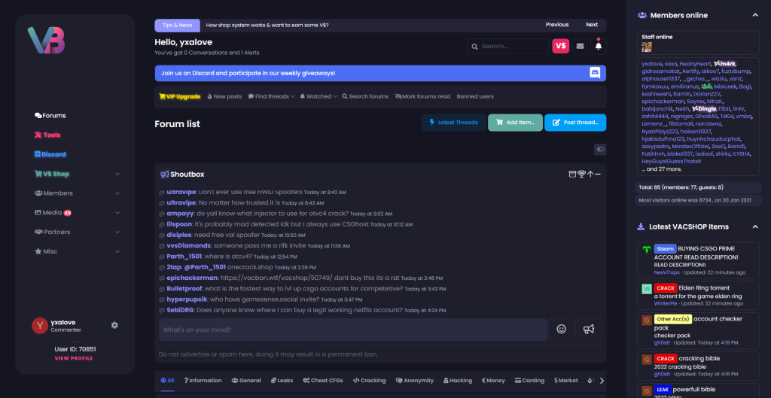
Task: Click the New posts link
Action: click(x=224, y=96)
